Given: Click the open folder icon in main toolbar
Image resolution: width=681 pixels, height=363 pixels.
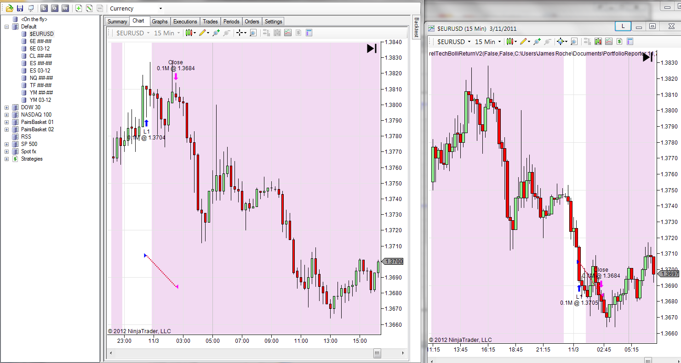Looking at the screenshot, I should coord(9,8).
